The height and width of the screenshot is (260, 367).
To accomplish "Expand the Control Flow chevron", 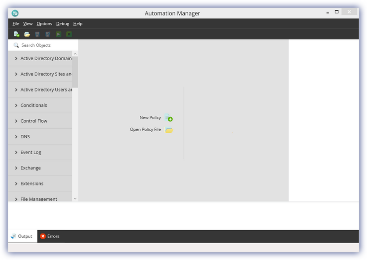I will [16, 121].
